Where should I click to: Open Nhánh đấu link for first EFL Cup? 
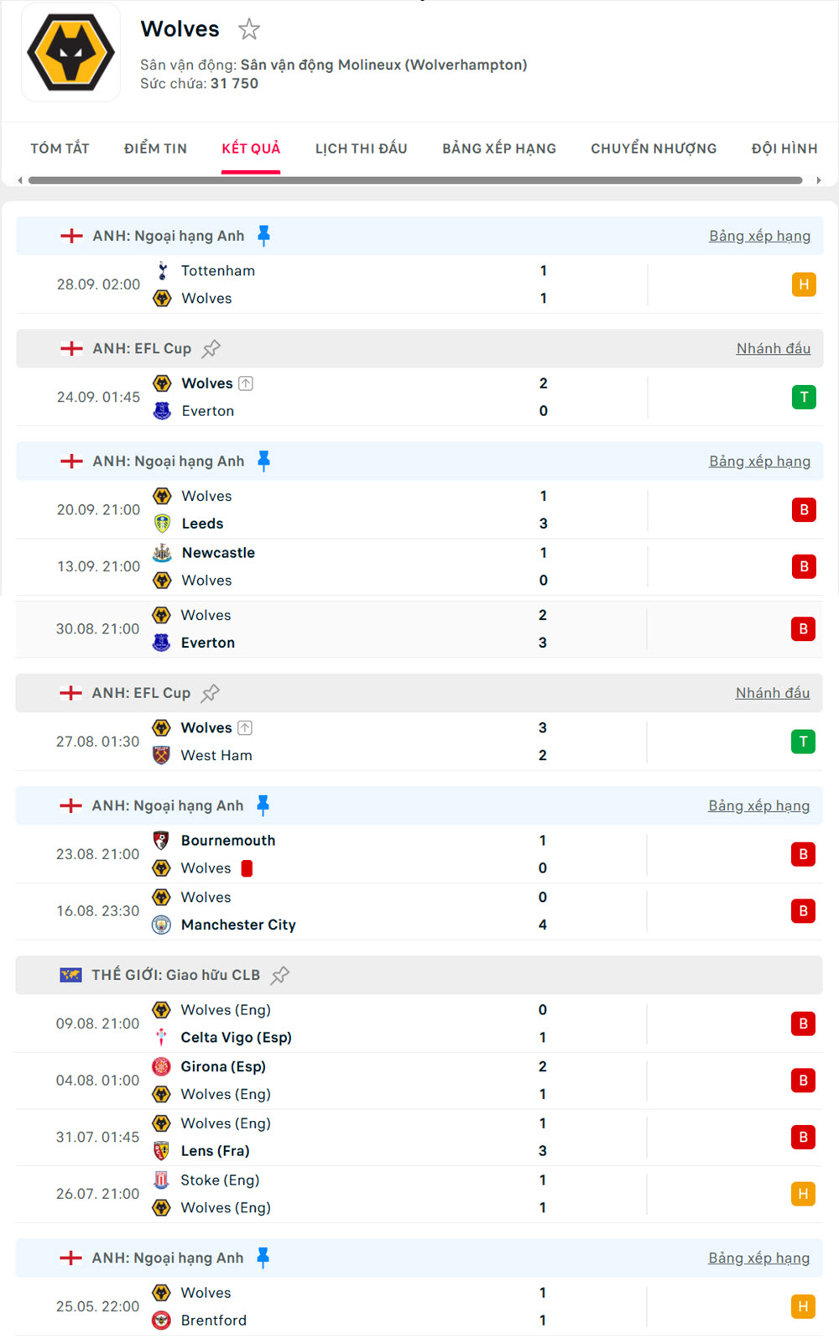pos(773,348)
